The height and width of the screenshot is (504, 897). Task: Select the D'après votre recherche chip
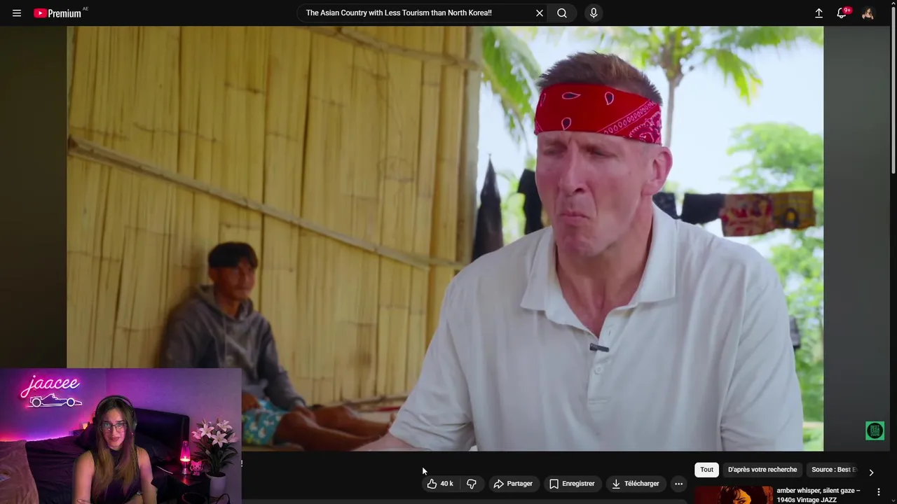click(x=762, y=470)
